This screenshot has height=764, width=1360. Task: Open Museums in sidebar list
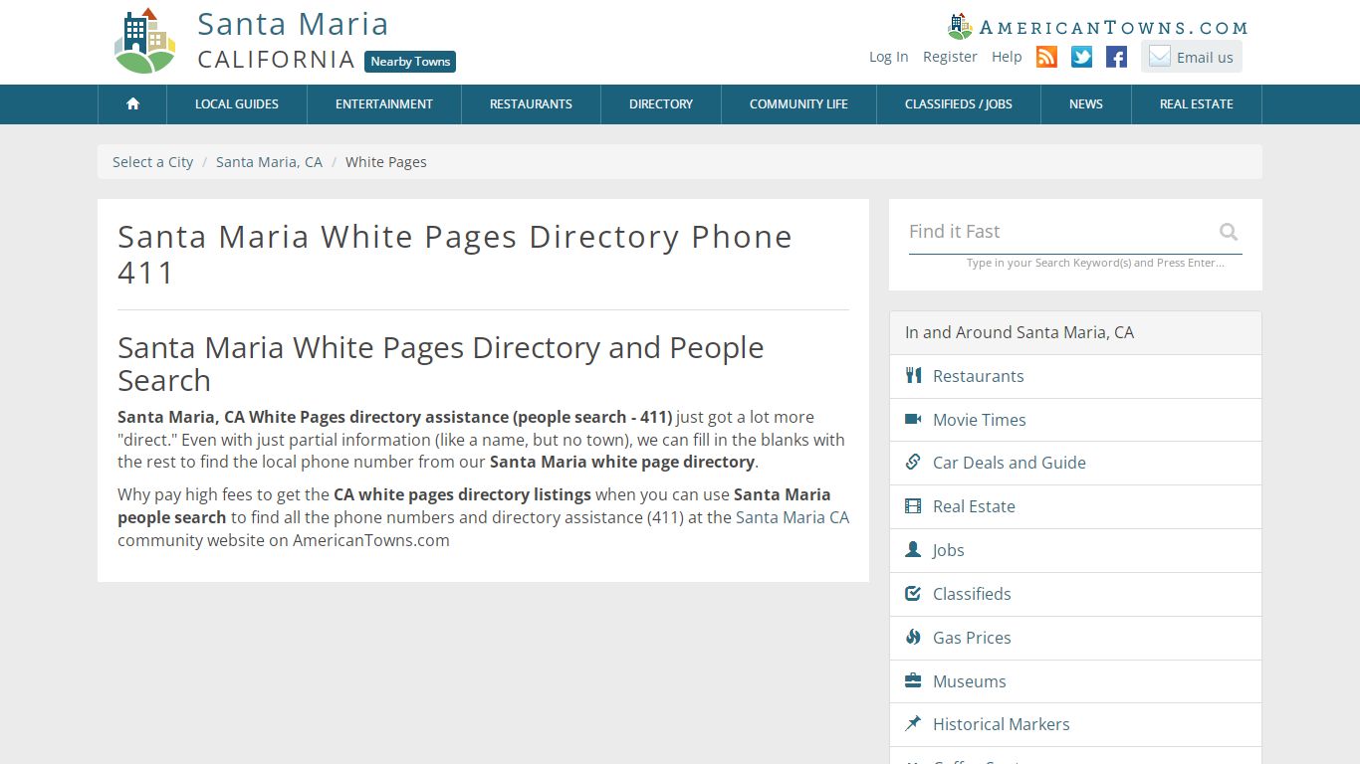pyautogui.click(x=1075, y=681)
